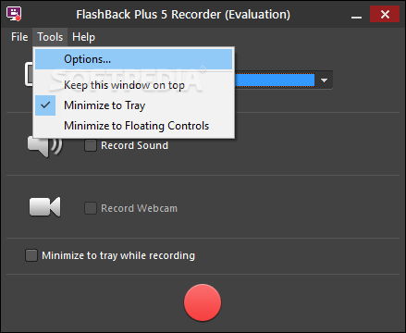This screenshot has height=333, width=406.
Task: Click the FlashBack recorder app icon in title bar
Action: [14, 14]
